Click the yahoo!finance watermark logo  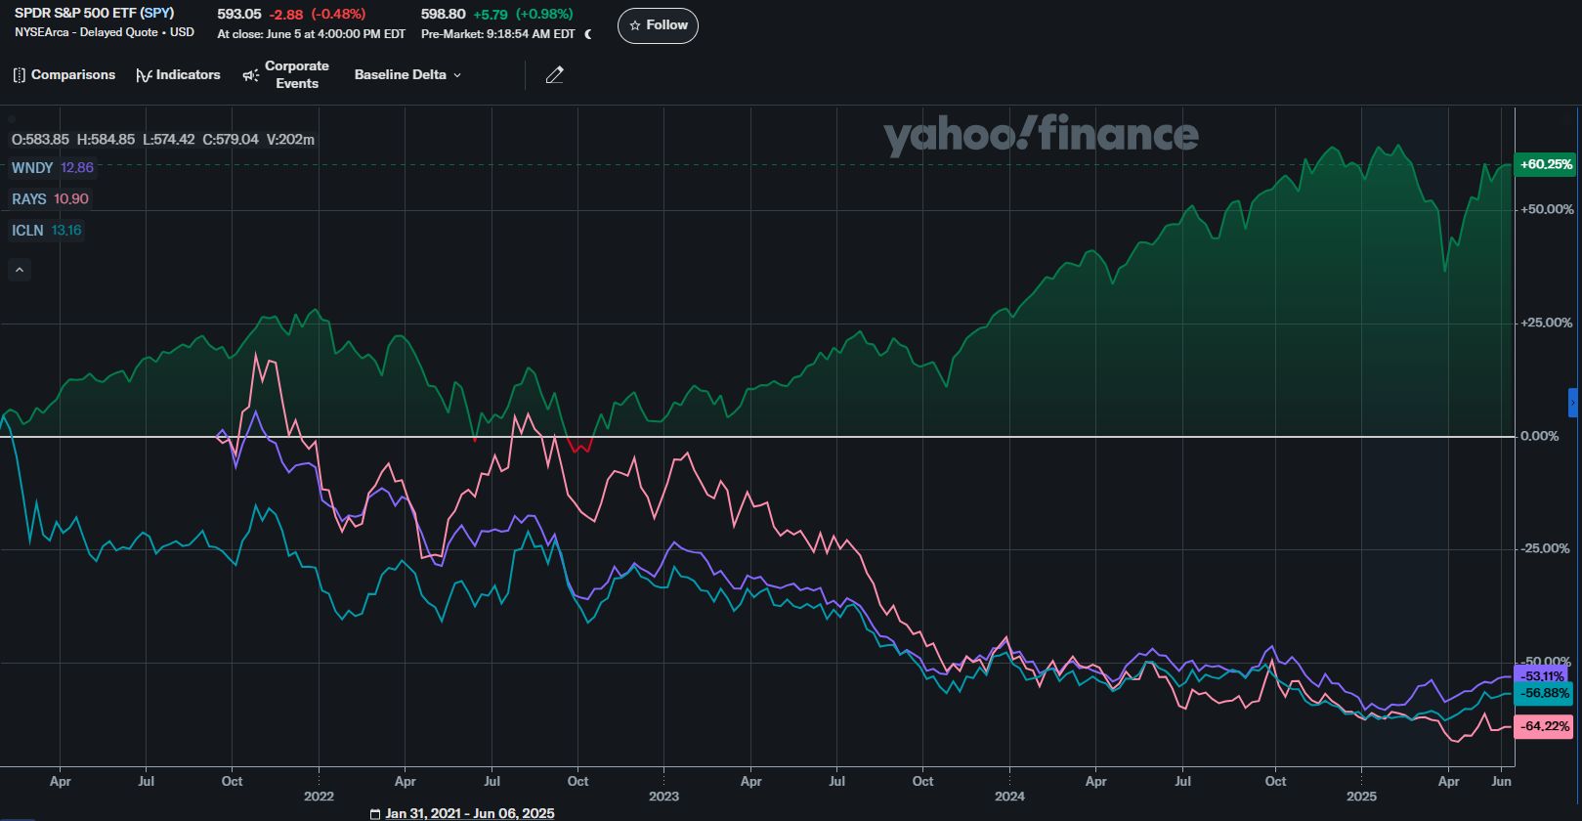click(x=1041, y=135)
